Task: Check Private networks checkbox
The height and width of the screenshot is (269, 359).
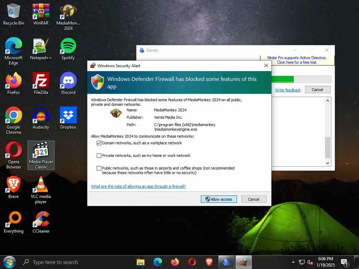Action: tap(99, 156)
